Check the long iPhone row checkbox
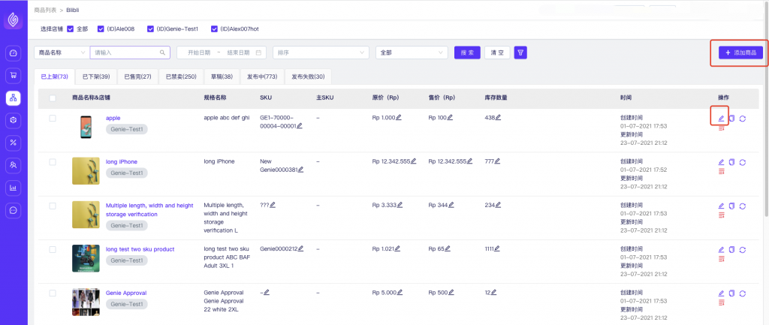This screenshot has width=769, height=325. (53, 162)
